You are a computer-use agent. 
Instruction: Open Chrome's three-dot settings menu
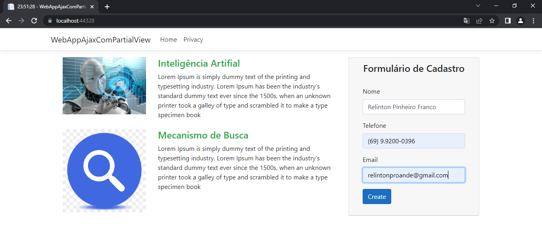533,20
